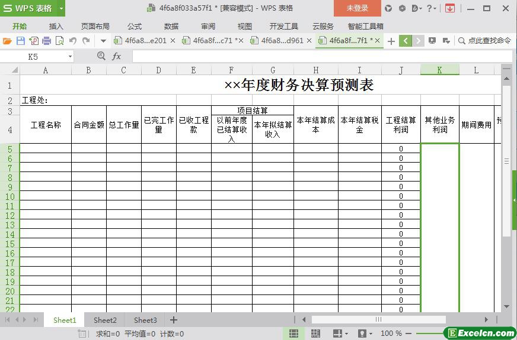
Task: Save the workbook with the floppy icon
Action: [20, 41]
